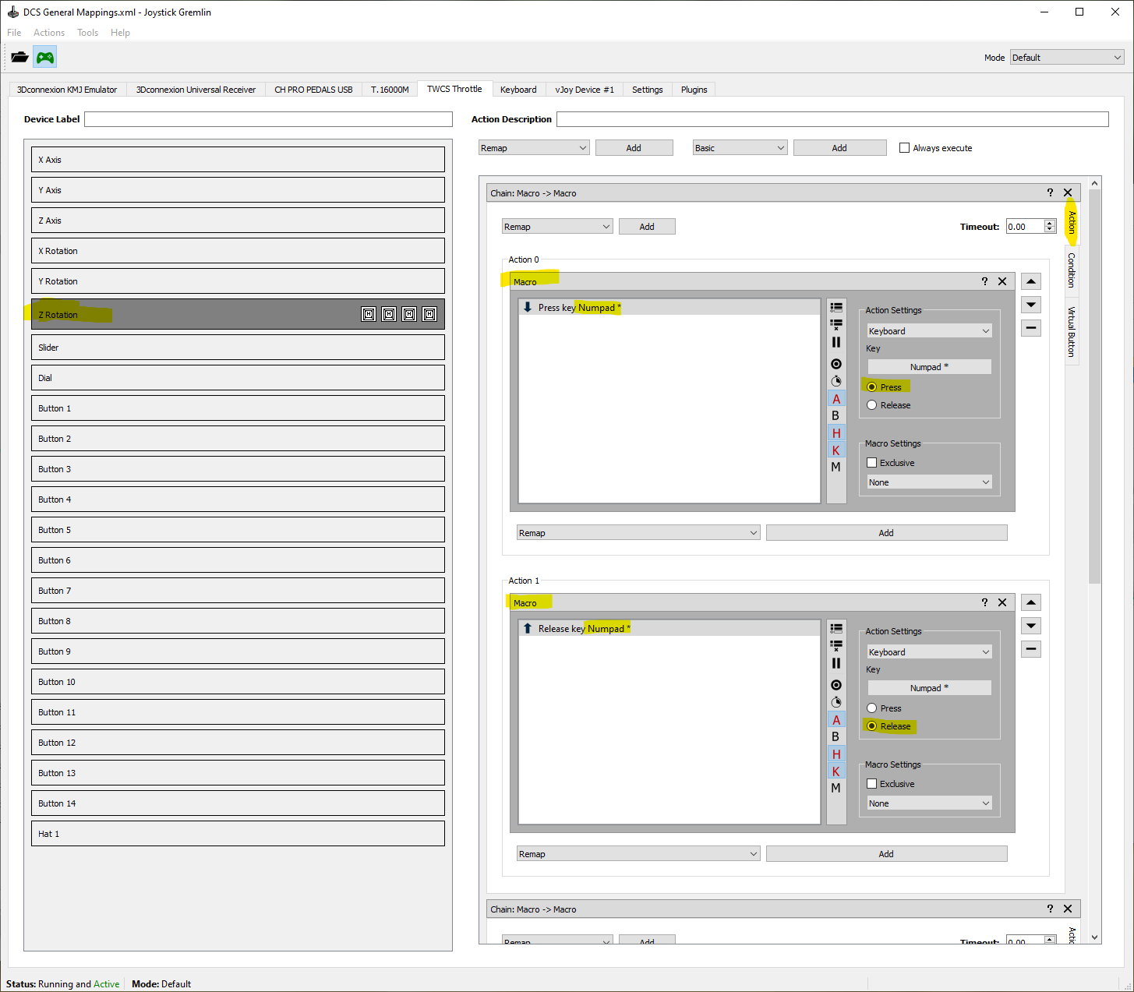Select the Release radio in Action 0

click(871, 405)
